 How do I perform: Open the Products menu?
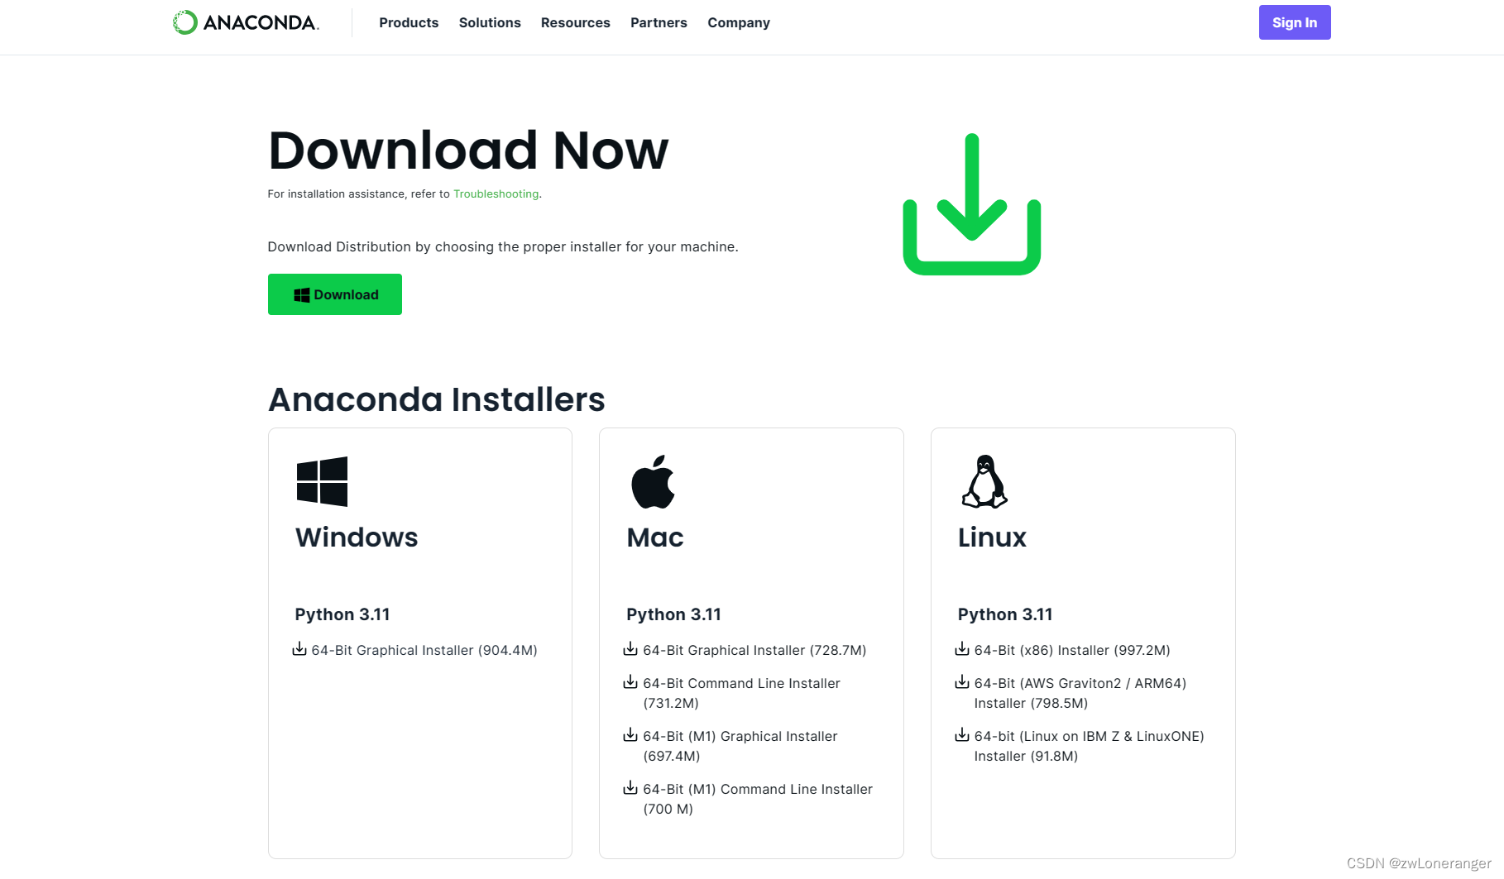click(x=409, y=22)
